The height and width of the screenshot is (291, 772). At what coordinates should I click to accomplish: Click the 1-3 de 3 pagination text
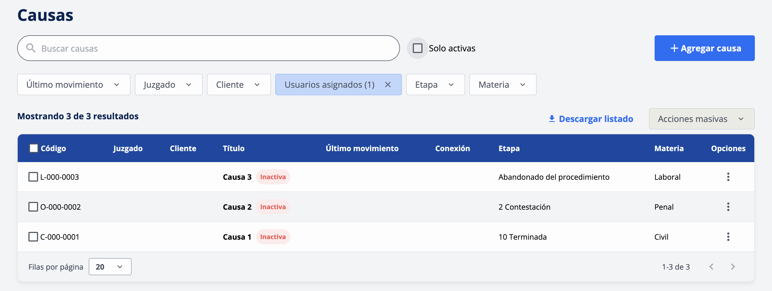[x=675, y=267]
